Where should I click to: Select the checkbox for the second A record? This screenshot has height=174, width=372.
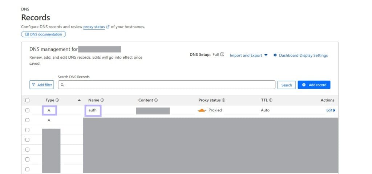point(27,120)
